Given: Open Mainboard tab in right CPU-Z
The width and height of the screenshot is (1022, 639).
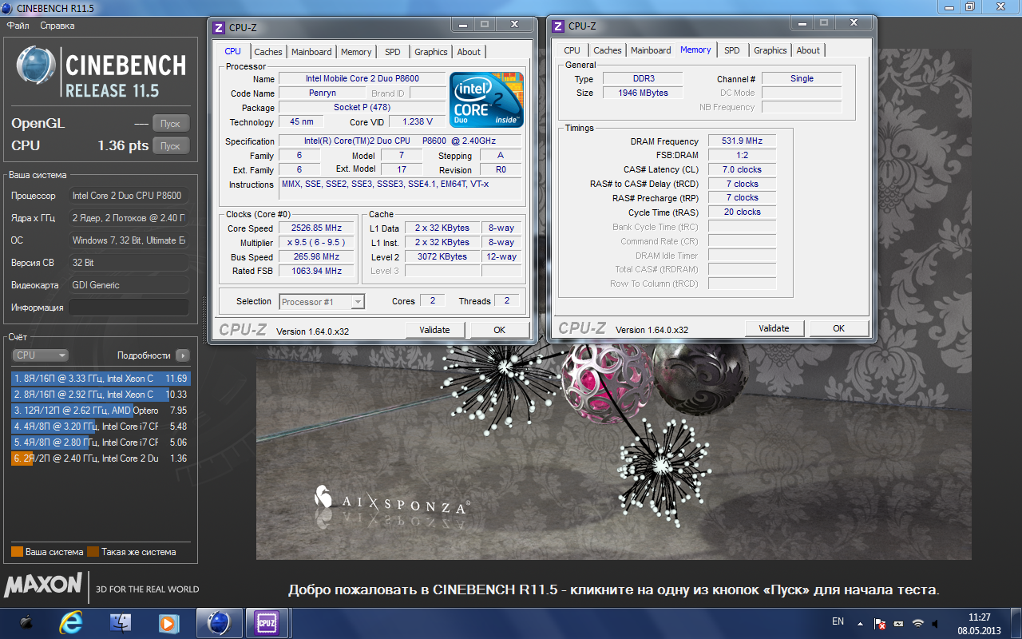Looking at the screenshot, I should pos(651,50).
